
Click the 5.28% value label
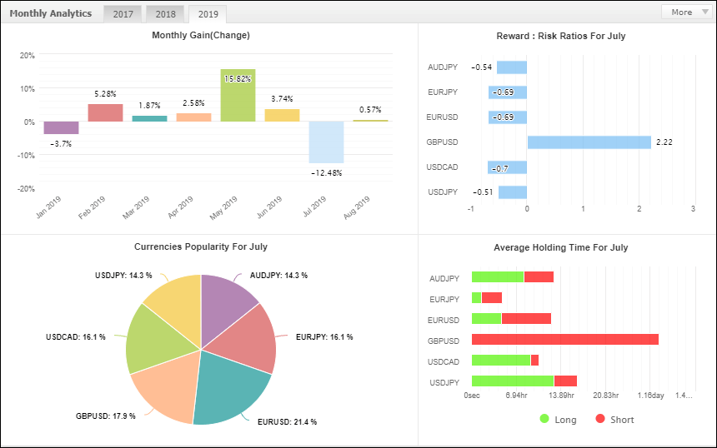coord(105,94)
